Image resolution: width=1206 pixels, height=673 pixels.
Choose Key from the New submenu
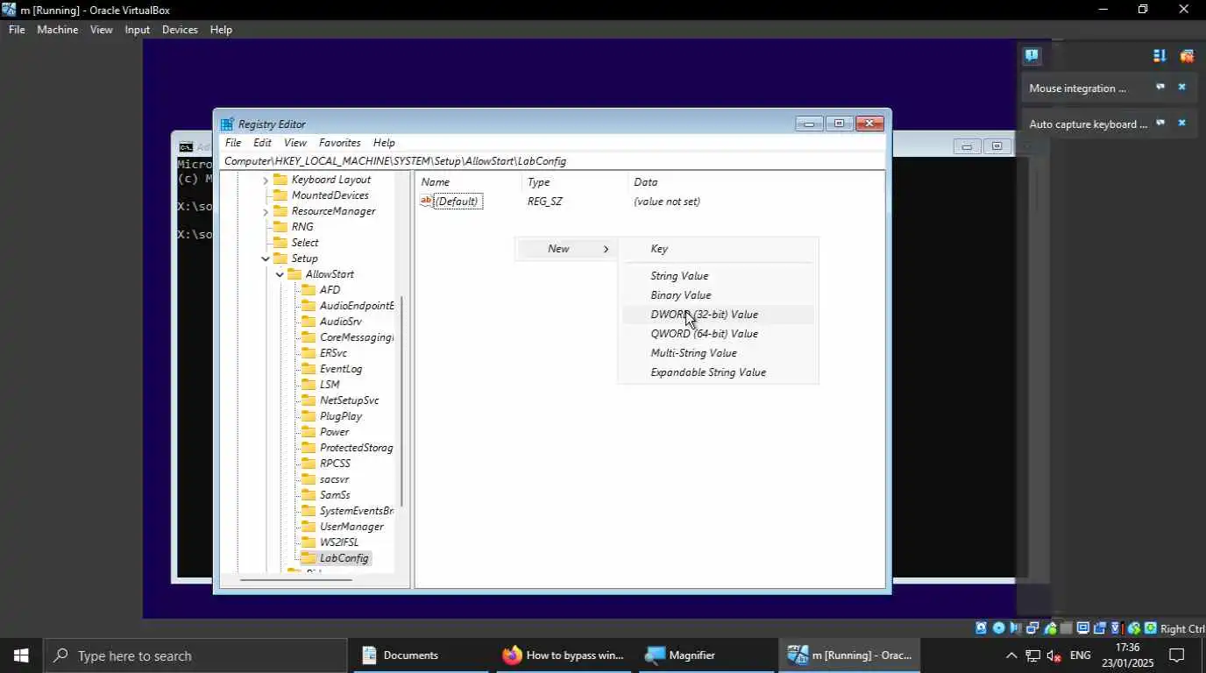(718, 249)
